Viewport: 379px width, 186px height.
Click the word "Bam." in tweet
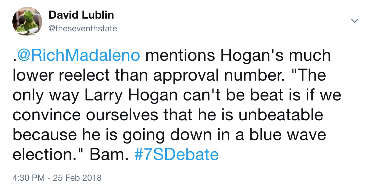pyautogui.click(x=109, y=154)
